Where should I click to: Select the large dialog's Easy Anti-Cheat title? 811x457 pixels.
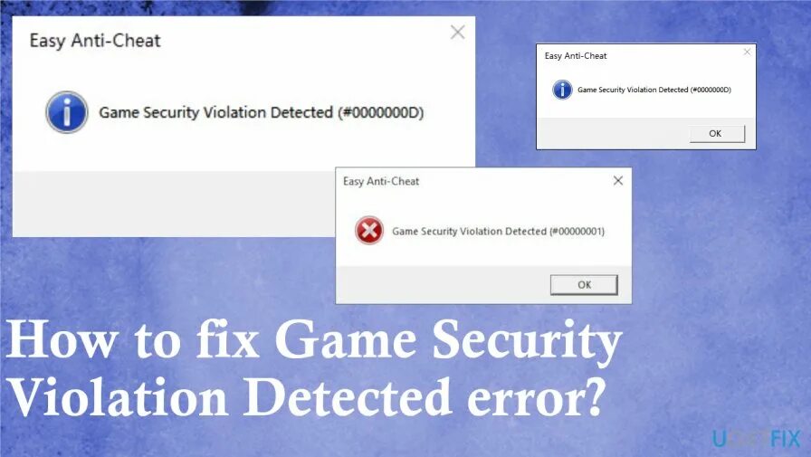(x=95, y=41)
